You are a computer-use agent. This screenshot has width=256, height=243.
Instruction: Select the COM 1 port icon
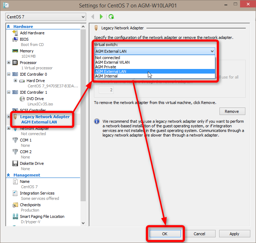(x=15, y=140)
